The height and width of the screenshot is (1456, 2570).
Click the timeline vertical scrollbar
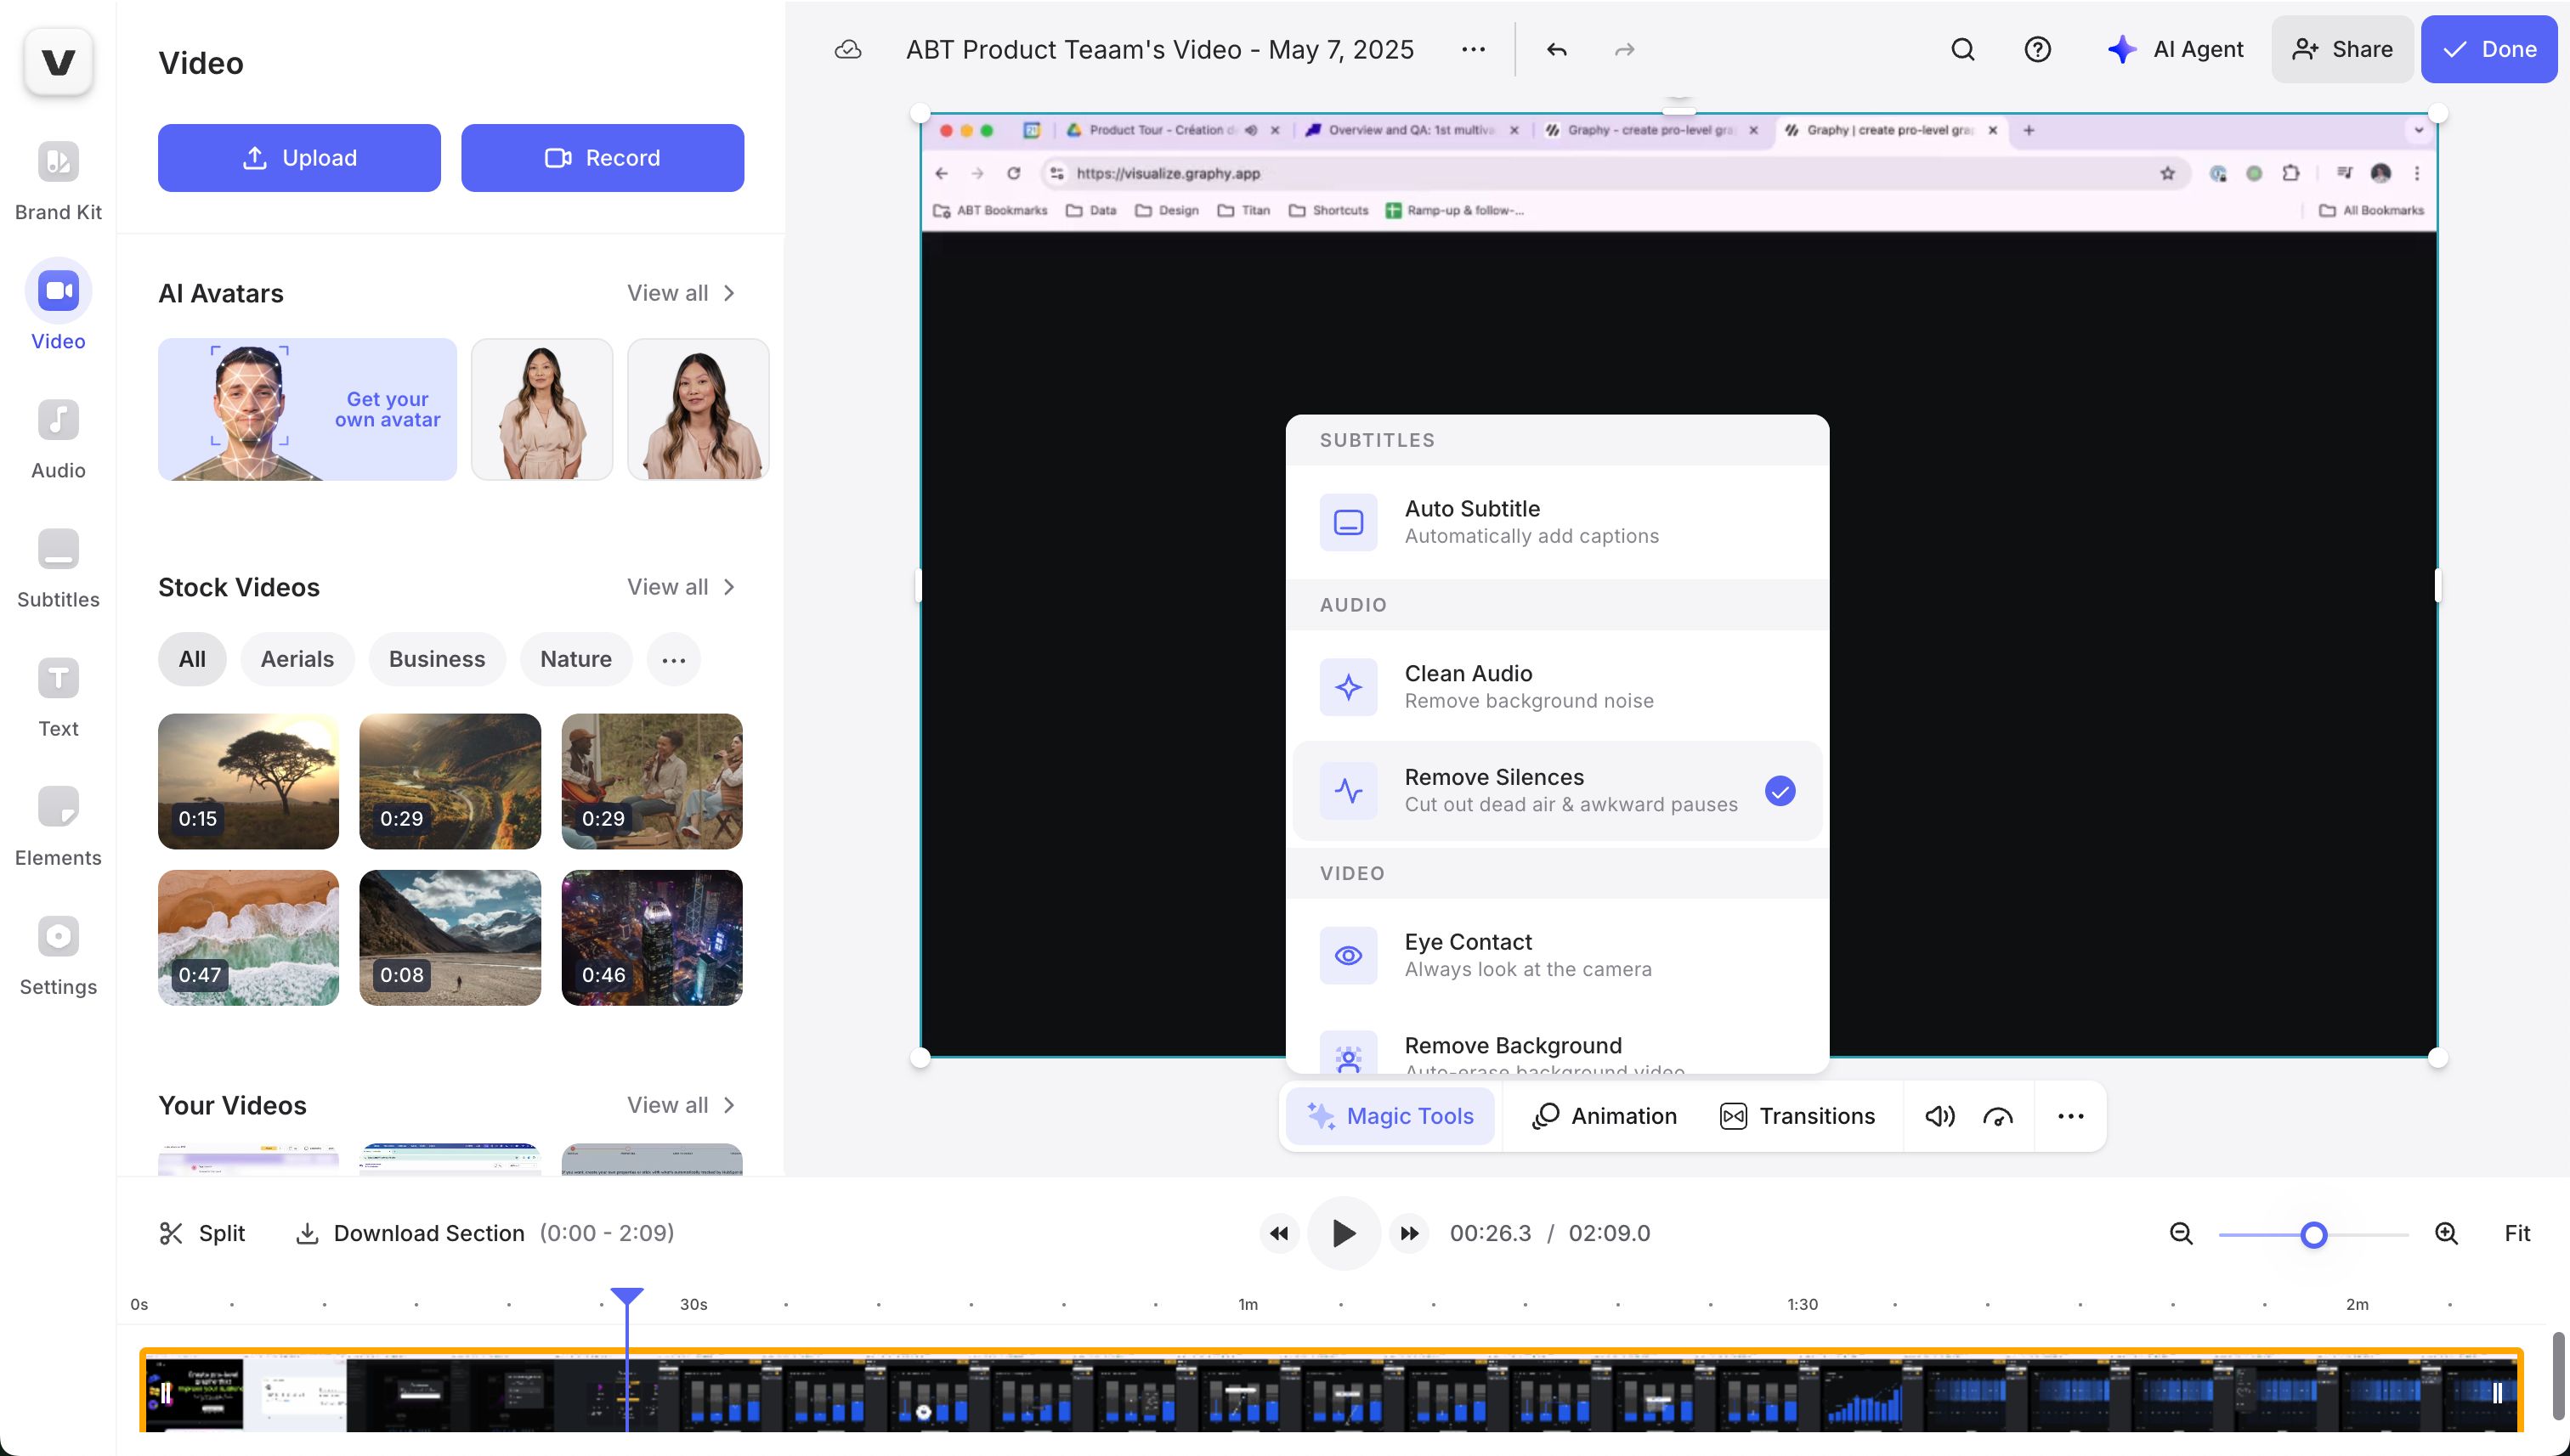pyautogui.click(x=2559, y=1376)
